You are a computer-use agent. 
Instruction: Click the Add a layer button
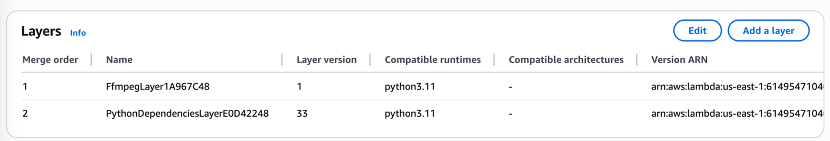pos(768,31)
